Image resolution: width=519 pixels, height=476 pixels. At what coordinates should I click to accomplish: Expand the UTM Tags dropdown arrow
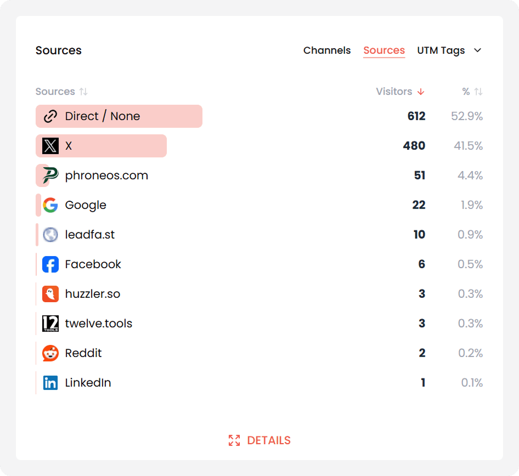477,50
